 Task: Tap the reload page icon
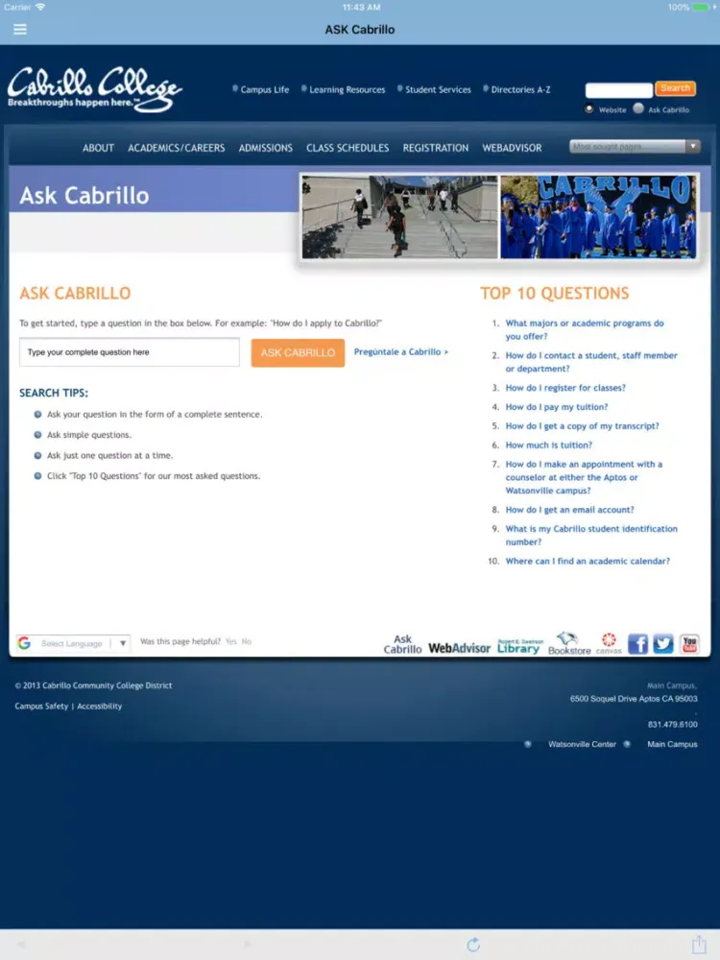tap(473, 945)
